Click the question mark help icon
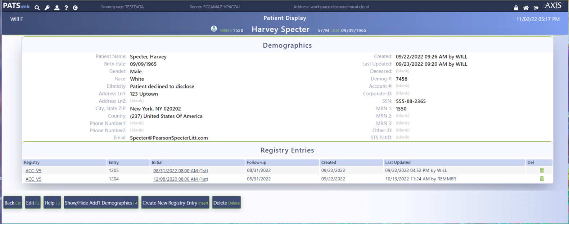The width and height of the screenshot is (569, 230). coord(66,8)
